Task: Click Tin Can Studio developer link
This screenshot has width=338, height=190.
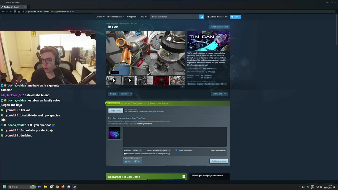Action: pyautogui.click(x=206, y=76)
